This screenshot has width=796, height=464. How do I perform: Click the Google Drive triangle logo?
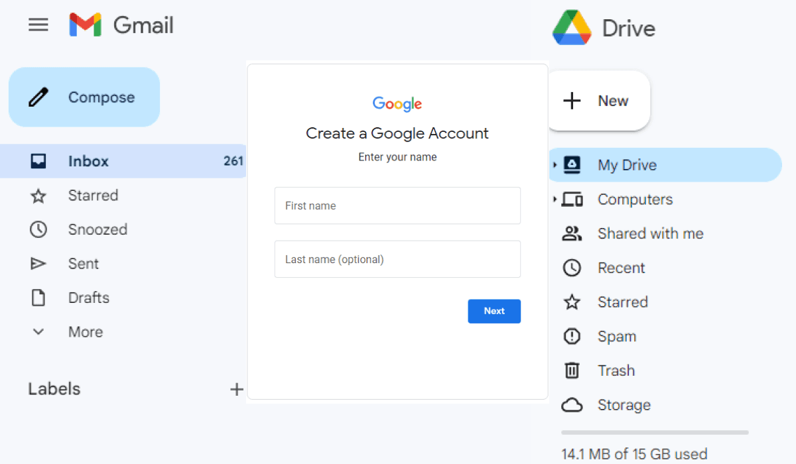[x=571, y=28]
